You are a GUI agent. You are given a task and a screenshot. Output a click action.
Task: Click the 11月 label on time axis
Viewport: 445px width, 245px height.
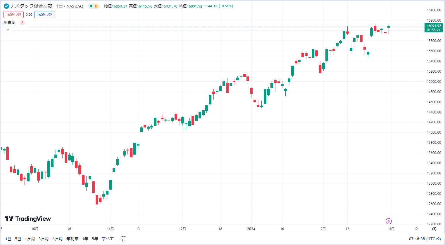110,229
